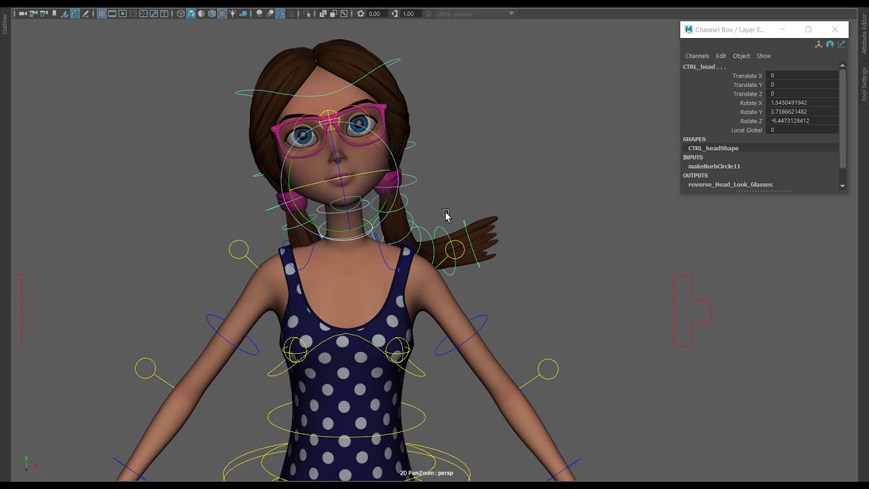
Task: Toggle the Film Gate icon
Action: click(x=112, y=14)
